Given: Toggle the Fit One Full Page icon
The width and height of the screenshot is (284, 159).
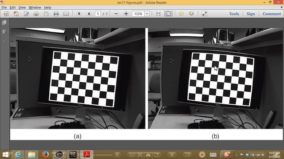Looking at the screenshot, I should 168,14.
